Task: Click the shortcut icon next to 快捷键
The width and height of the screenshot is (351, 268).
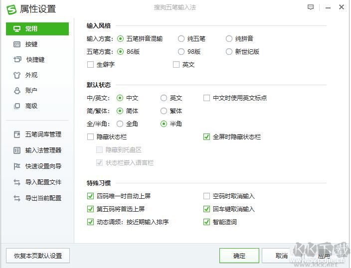Action: coord(17,59)
